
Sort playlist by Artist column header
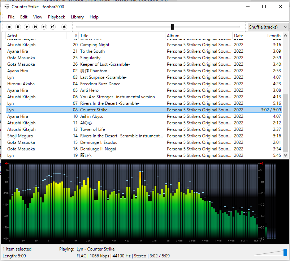coord(36,36)
